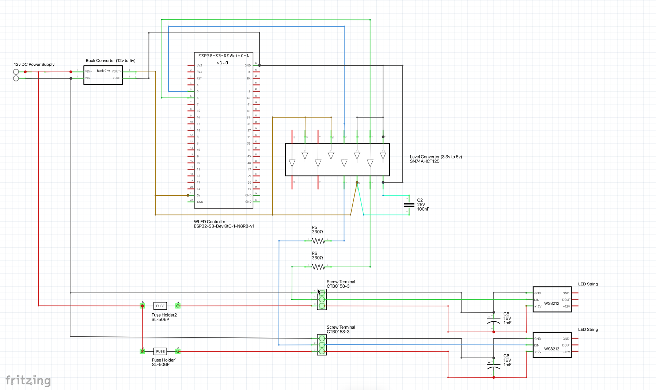656x390 pixels.
Task: Select the "WLED Controller" text label
Action: (209, 222)
